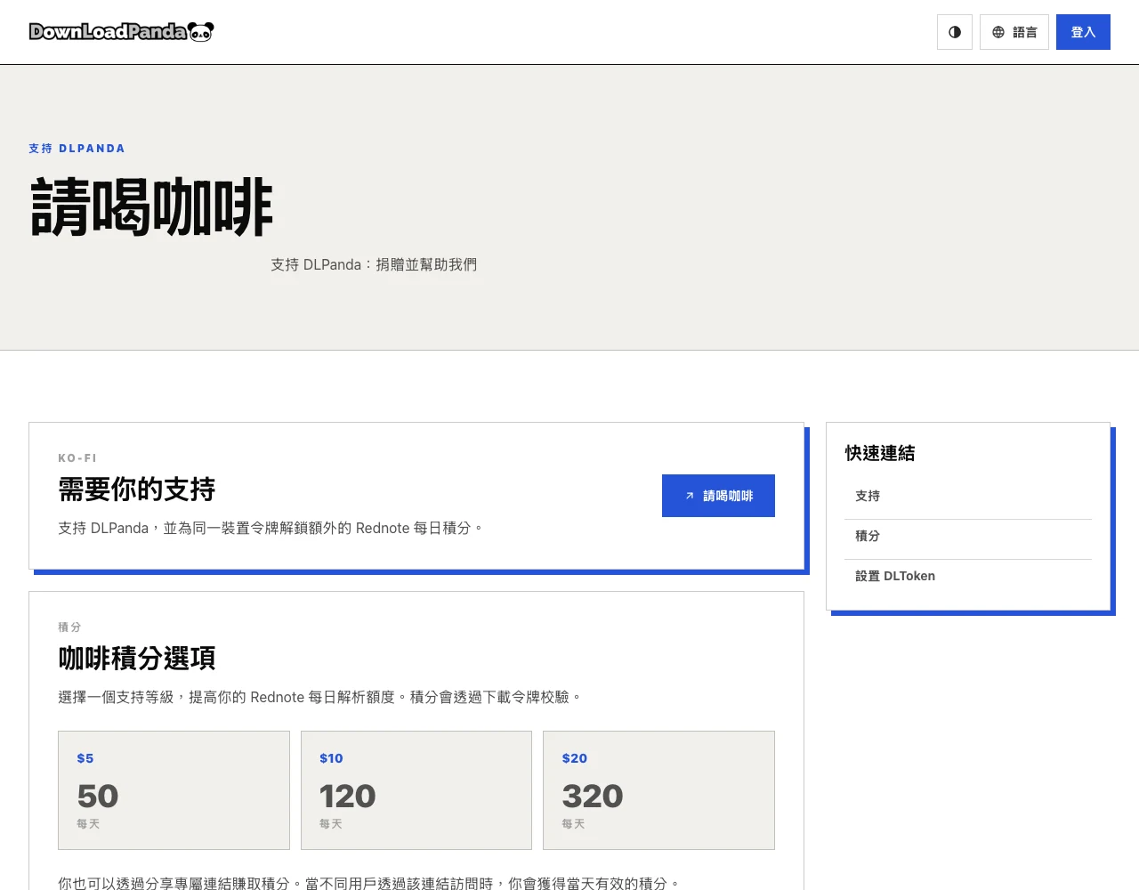The width and height of the screenshot is (1139, 890).
Task: Click the 請喝咖啡 page title
Action: [x=151, y=207]
